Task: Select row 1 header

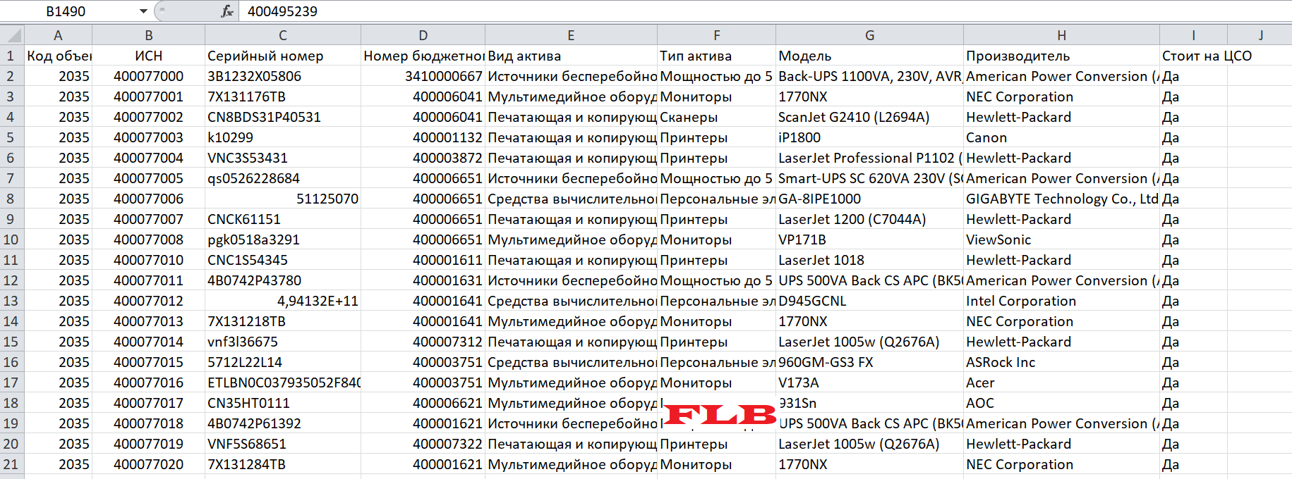Action: [x=11, y=56]
